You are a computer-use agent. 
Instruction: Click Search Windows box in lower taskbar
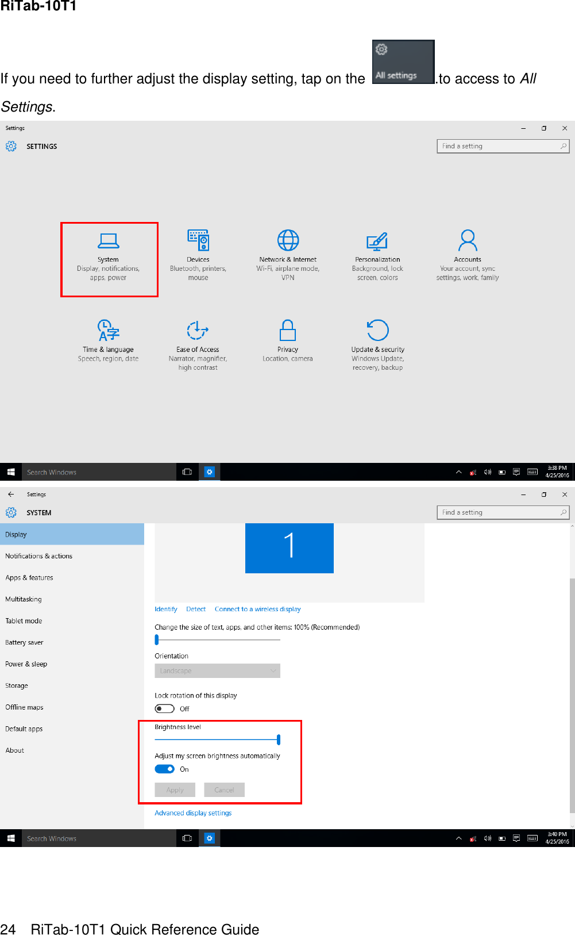99,838
